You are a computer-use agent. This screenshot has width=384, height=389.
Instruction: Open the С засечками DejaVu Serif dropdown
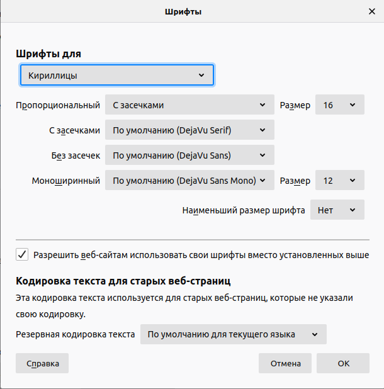click(189, 130)
